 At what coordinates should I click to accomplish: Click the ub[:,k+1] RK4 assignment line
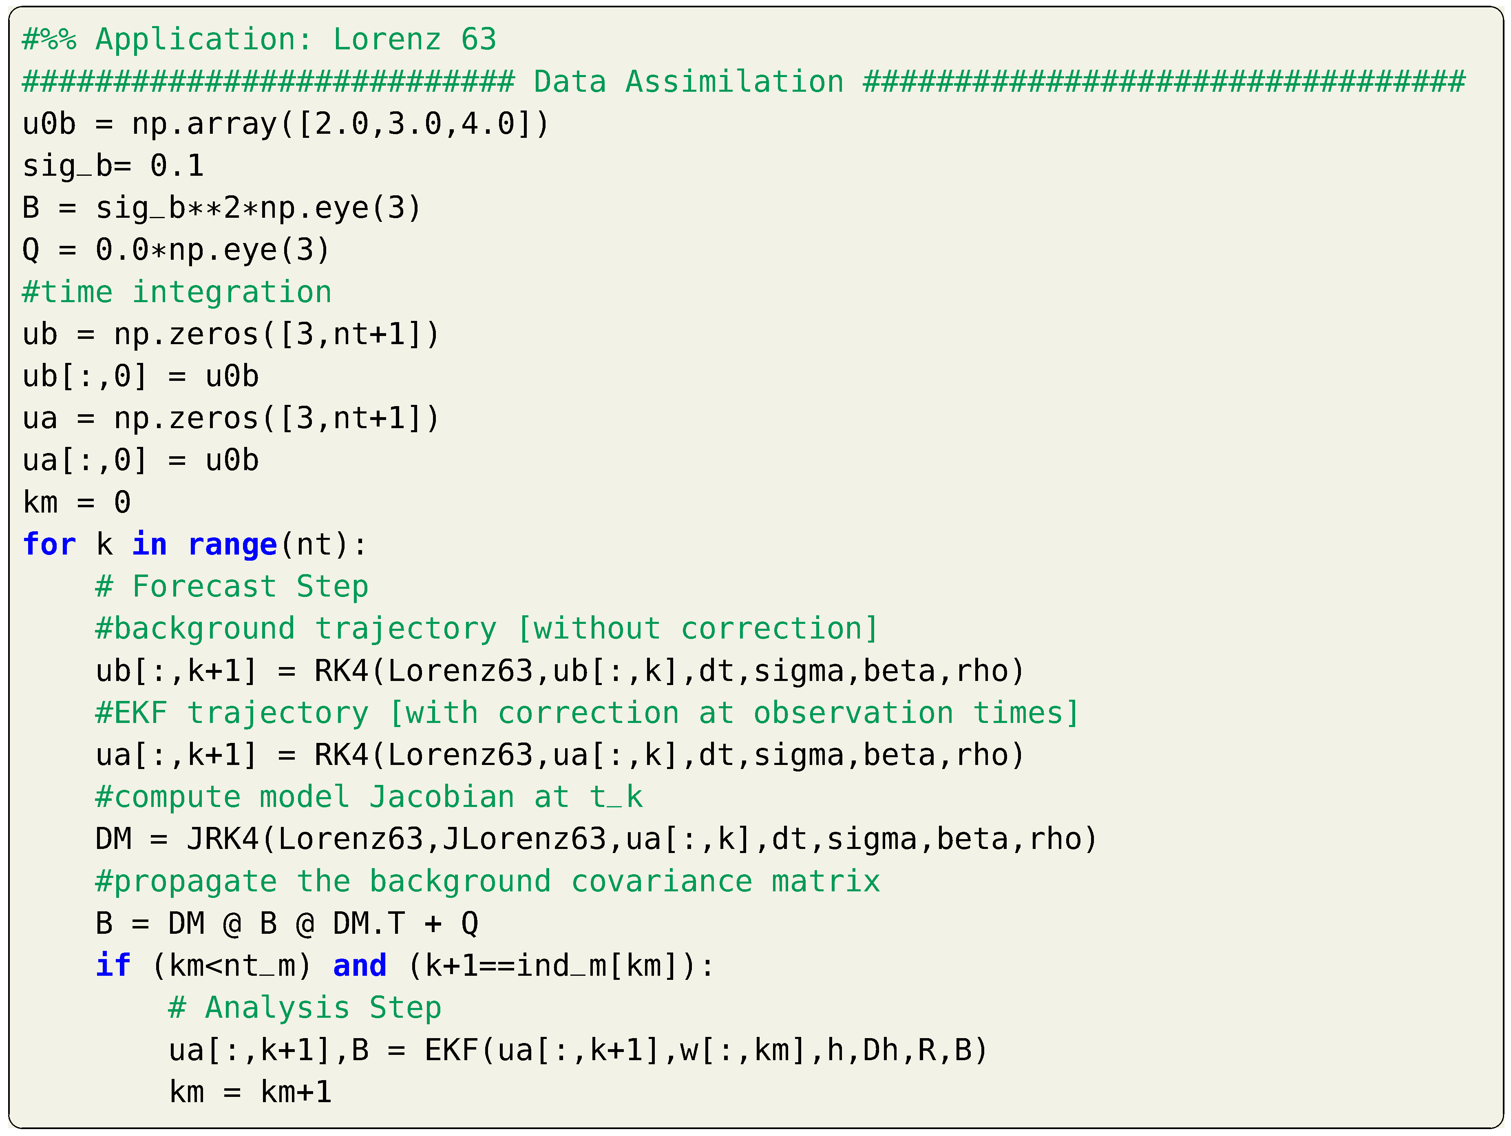pos(560,671)
